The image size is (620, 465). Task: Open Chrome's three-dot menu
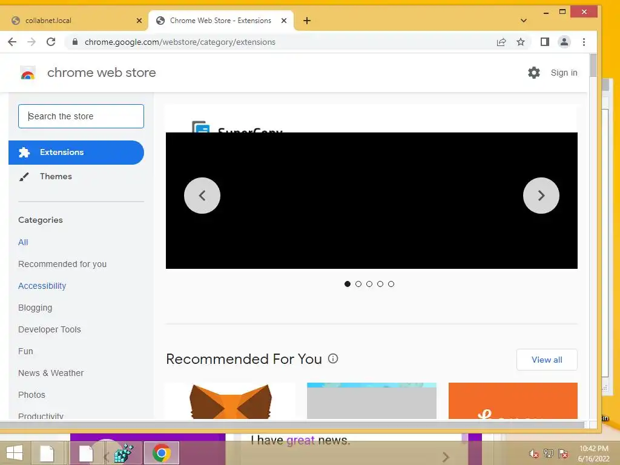[584, 42]
